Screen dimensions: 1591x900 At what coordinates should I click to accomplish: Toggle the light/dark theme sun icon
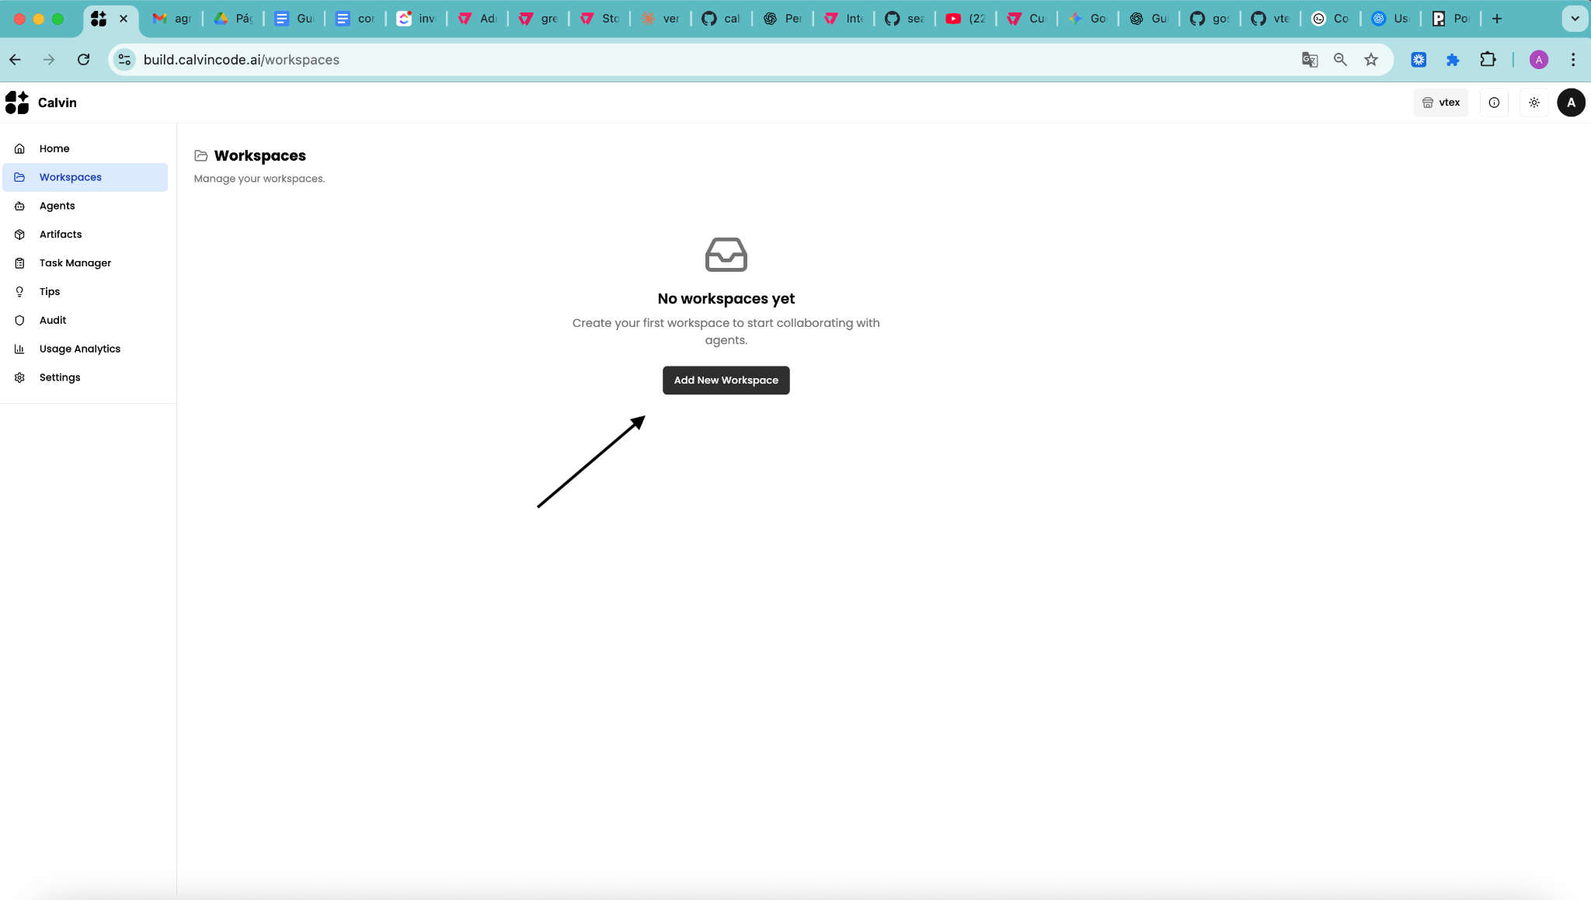(1534, 103)
